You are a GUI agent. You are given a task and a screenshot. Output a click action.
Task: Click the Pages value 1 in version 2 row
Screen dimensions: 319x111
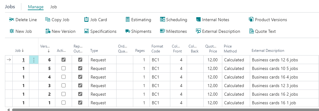pos(141,94)
